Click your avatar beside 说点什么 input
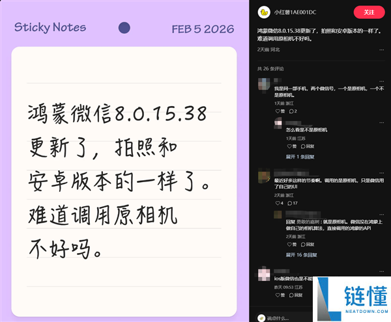The height and width of the screenshot is (322, 391). (261, 318)
